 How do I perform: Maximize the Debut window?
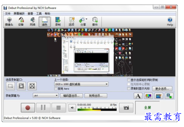(162, 7)
